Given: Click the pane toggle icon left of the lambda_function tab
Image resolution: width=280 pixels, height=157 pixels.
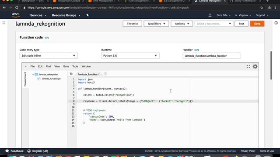Looking at the screenshot, I should pyautogui.click(x=71, y=74).
